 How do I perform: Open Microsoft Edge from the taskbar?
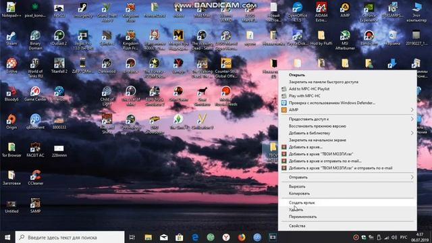click(195, 237)
